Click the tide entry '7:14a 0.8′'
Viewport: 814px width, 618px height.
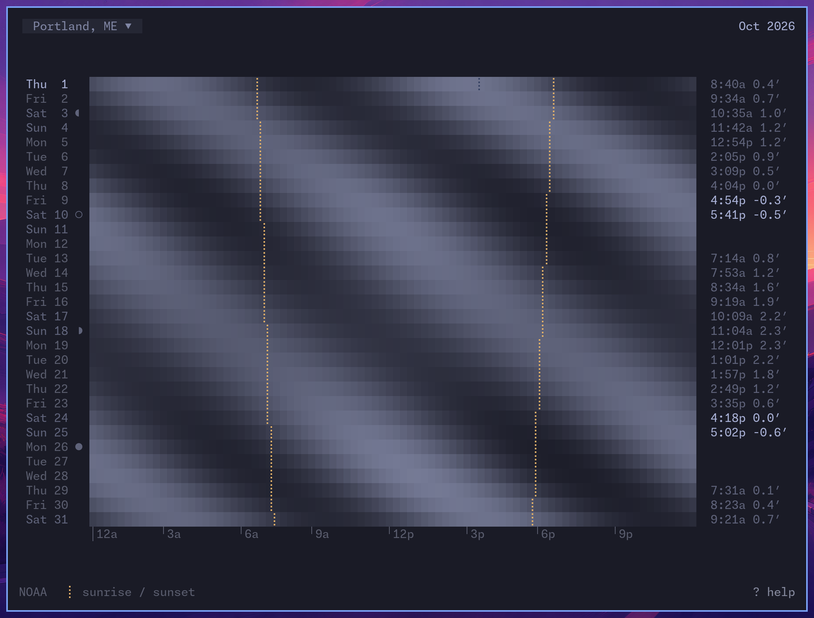click(x=745, y=258)
